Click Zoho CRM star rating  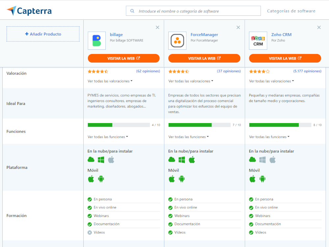(259, 71)
